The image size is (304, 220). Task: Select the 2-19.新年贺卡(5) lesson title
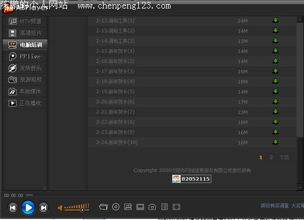coord(115,92)
